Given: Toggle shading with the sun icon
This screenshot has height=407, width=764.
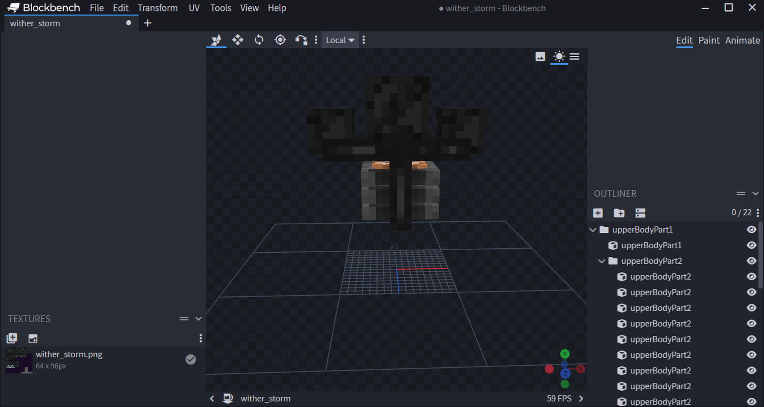Looking at the screenshot, I should coord(559,56).
